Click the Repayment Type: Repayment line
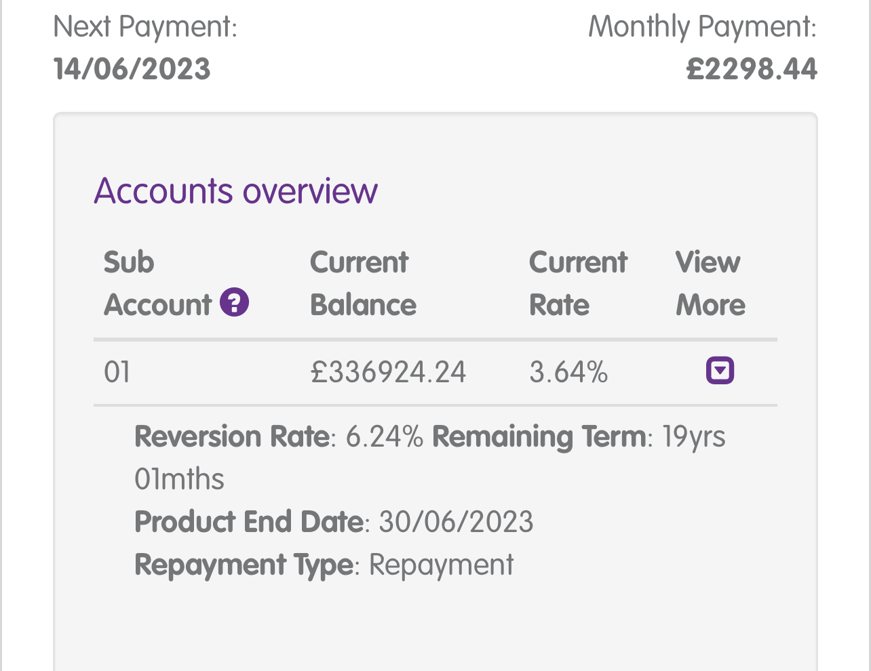871x671 pixels. (x=324, y=565)
